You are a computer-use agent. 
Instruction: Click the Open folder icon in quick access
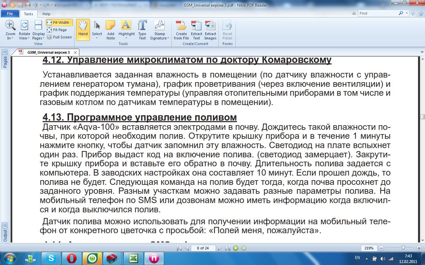point(13,5)
